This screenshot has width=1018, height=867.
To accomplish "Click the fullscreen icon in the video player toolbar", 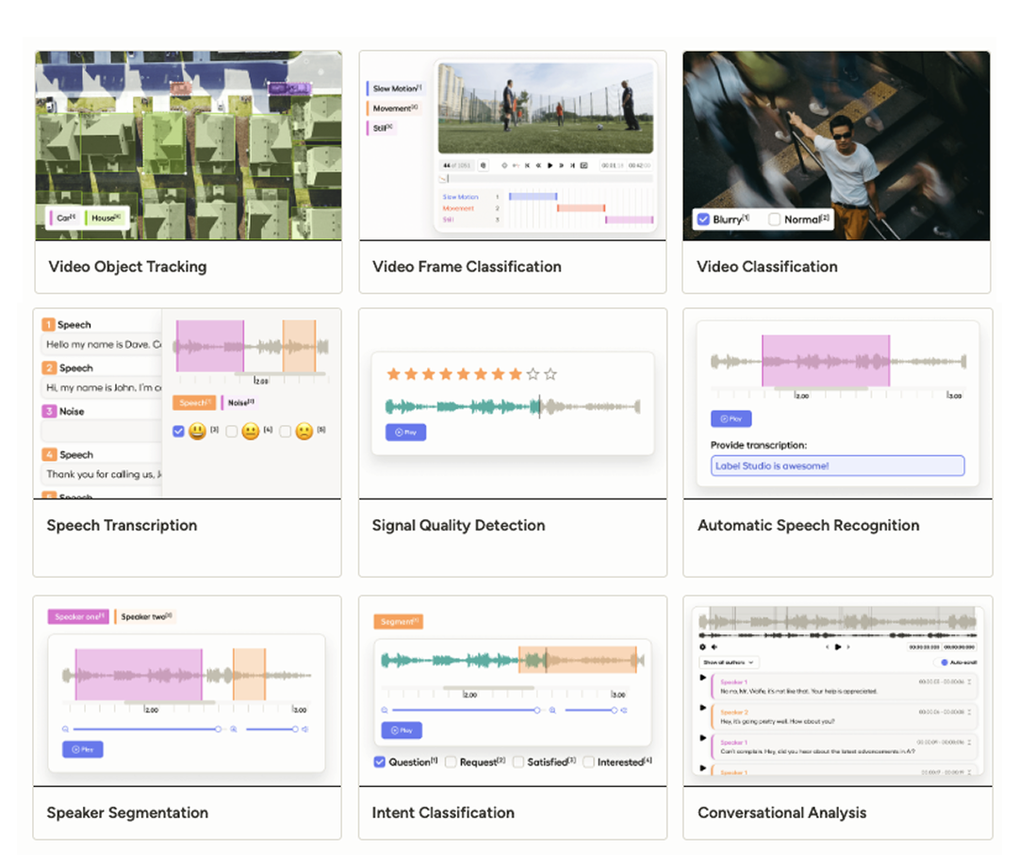I will 583,165.
